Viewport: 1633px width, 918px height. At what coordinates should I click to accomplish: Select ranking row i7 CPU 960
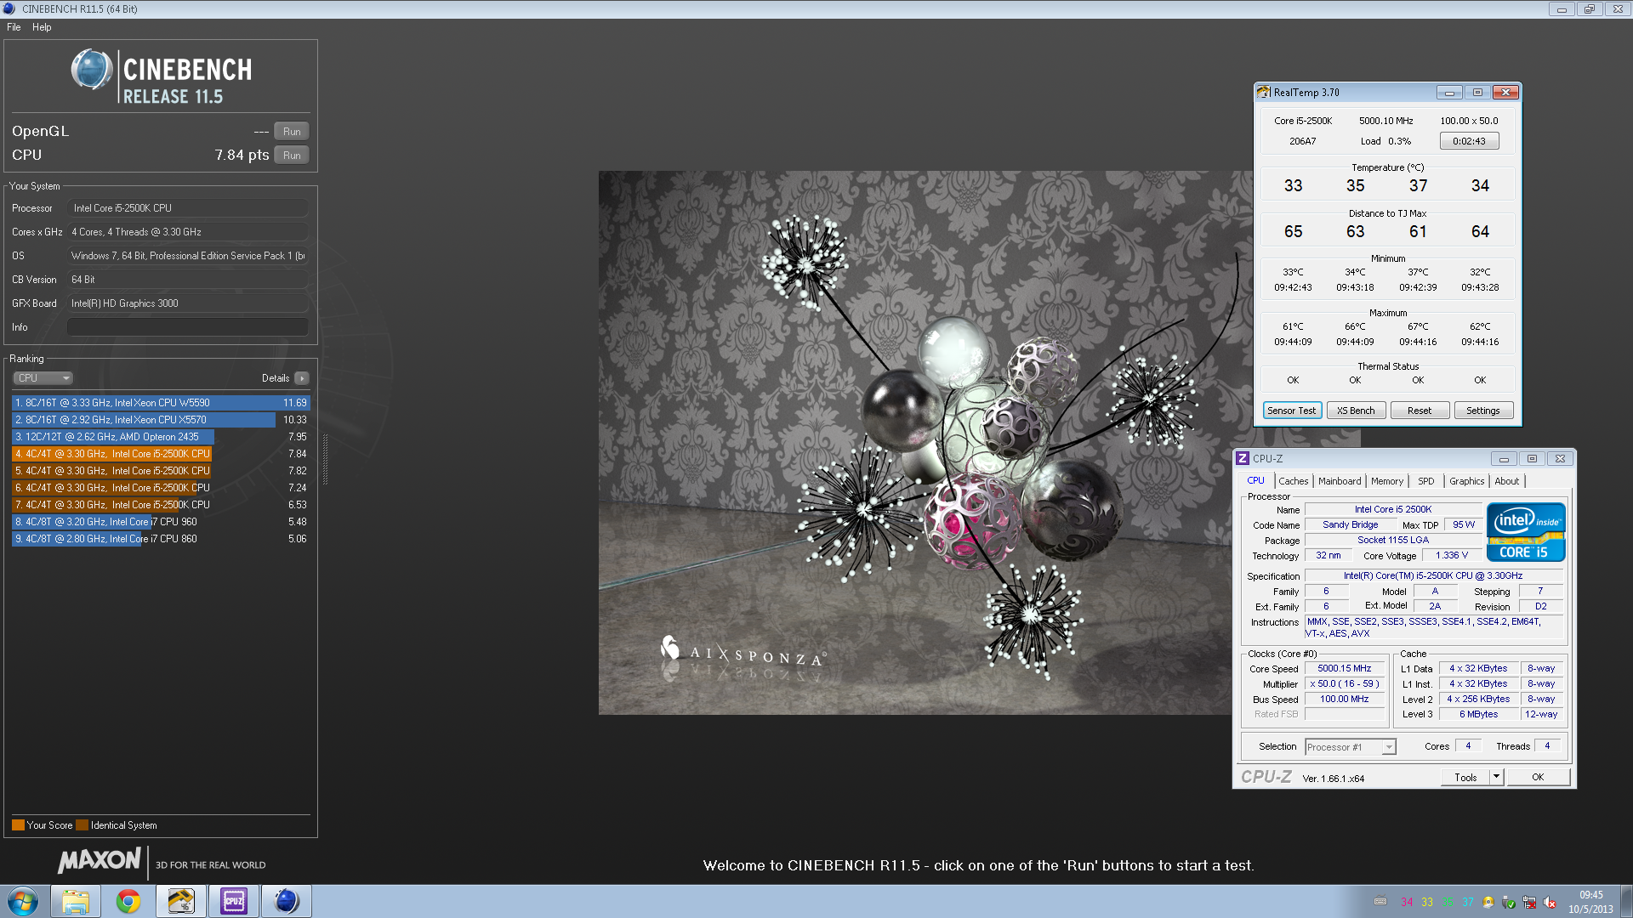point(161,522)
